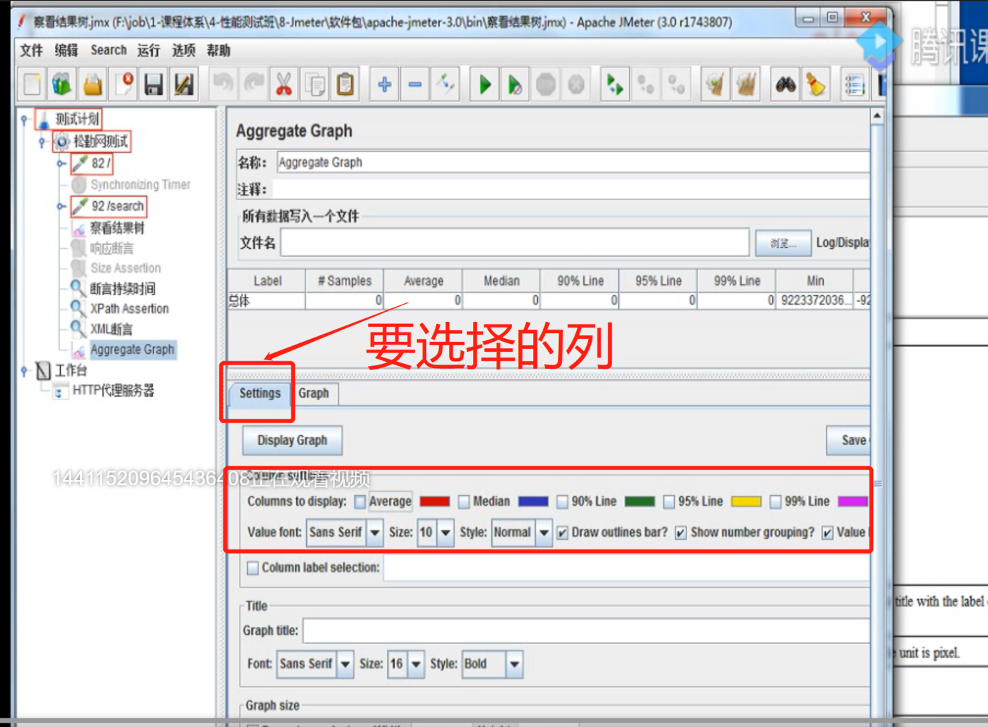Enable the Median column checkbox
The width and height of the screenshot is (988, 727).
pos(464,502)
